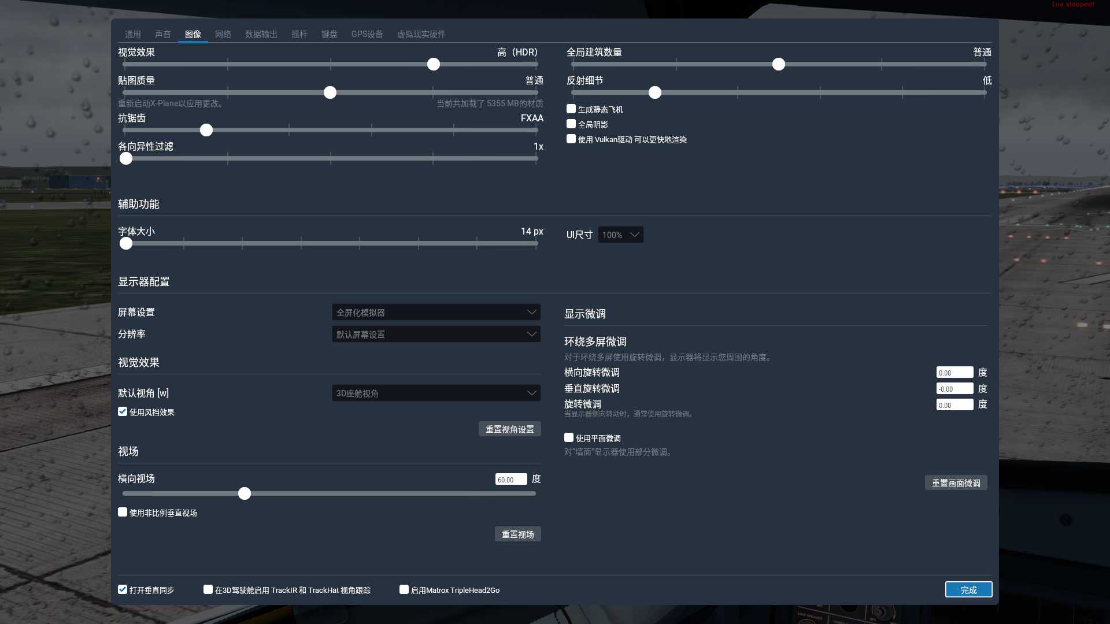This screenshot has width=1110, height=624.
Task: Click the 重置视角设置 button
Action: tap(509, 429)
